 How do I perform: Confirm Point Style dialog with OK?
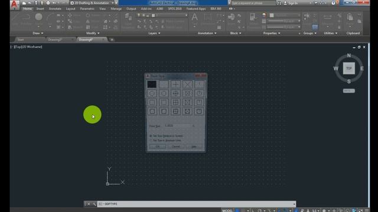[158, 147]
